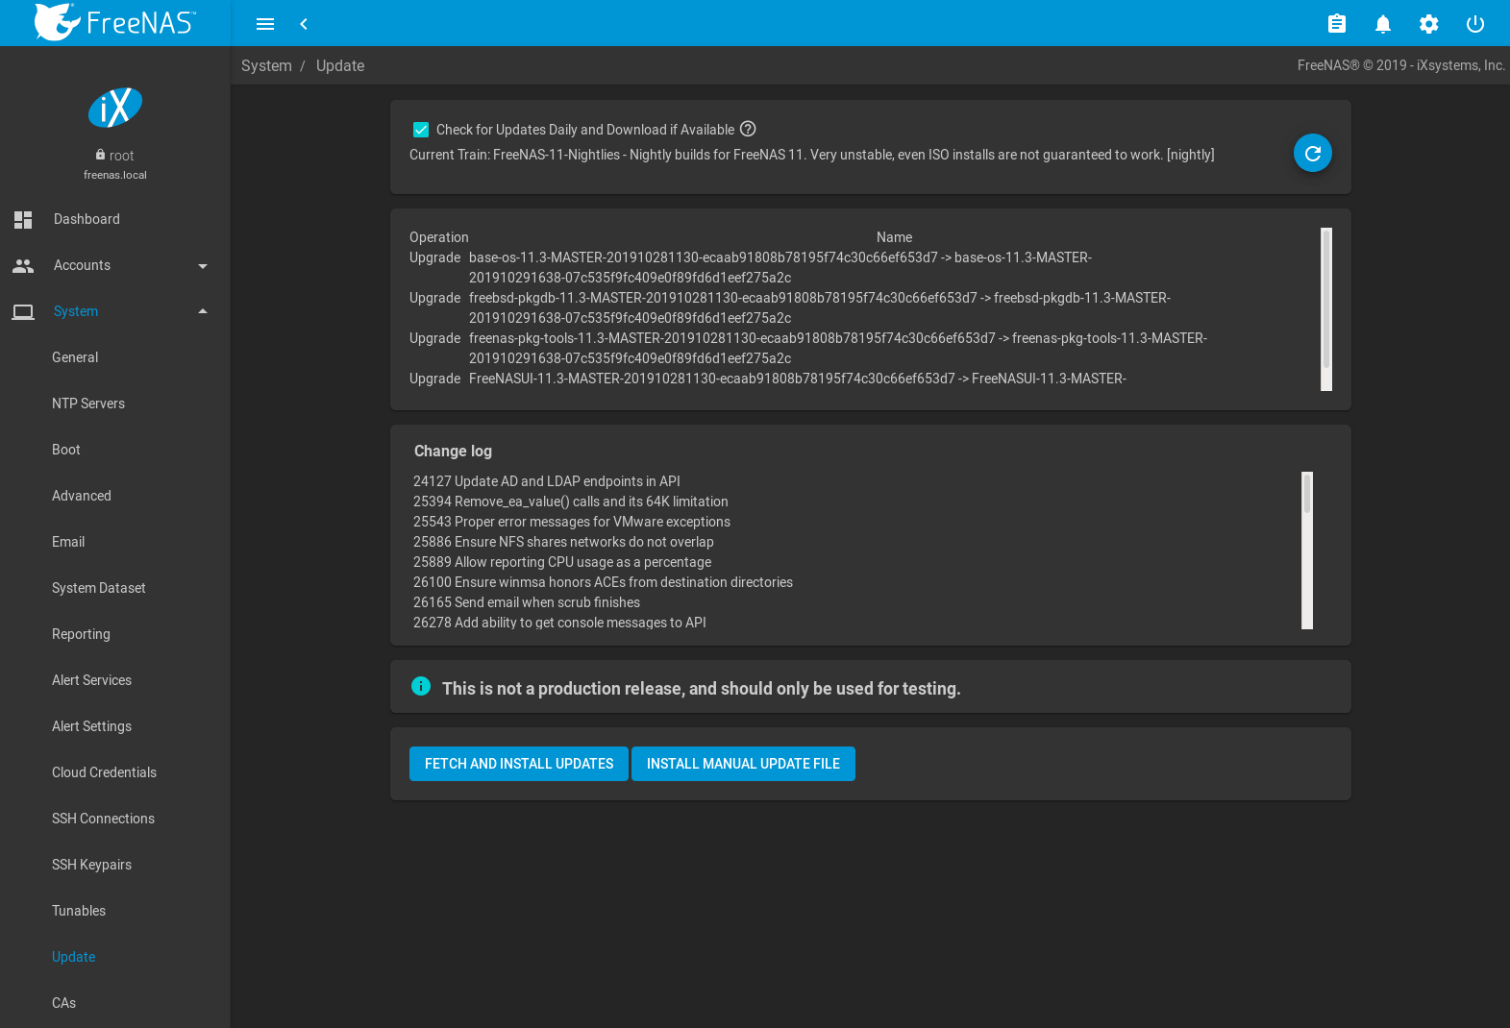The image size is (1510, 1028).
Task: Click the back chevron to collapse sidebar
Action: click(304, 24)
